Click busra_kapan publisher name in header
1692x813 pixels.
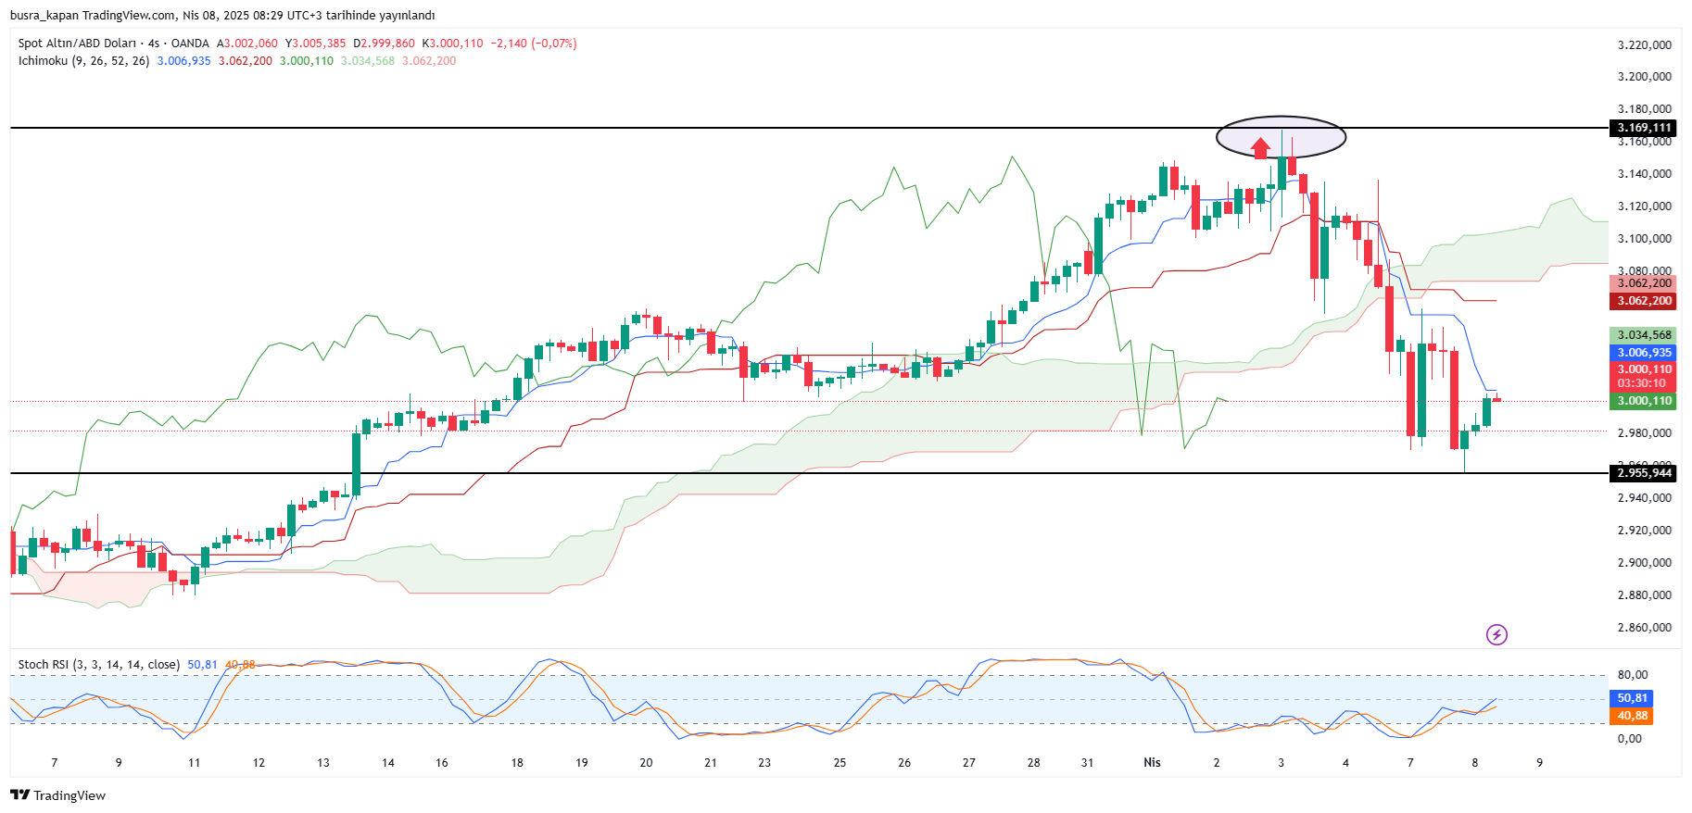(x=44, y=15)
